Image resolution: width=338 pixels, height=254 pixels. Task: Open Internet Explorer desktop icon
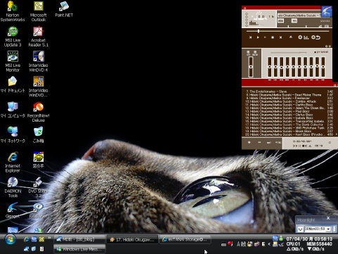[x=13, y=162]
